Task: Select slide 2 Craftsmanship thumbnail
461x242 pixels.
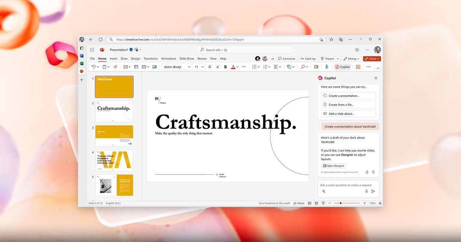Action: [x=114, y=111]
